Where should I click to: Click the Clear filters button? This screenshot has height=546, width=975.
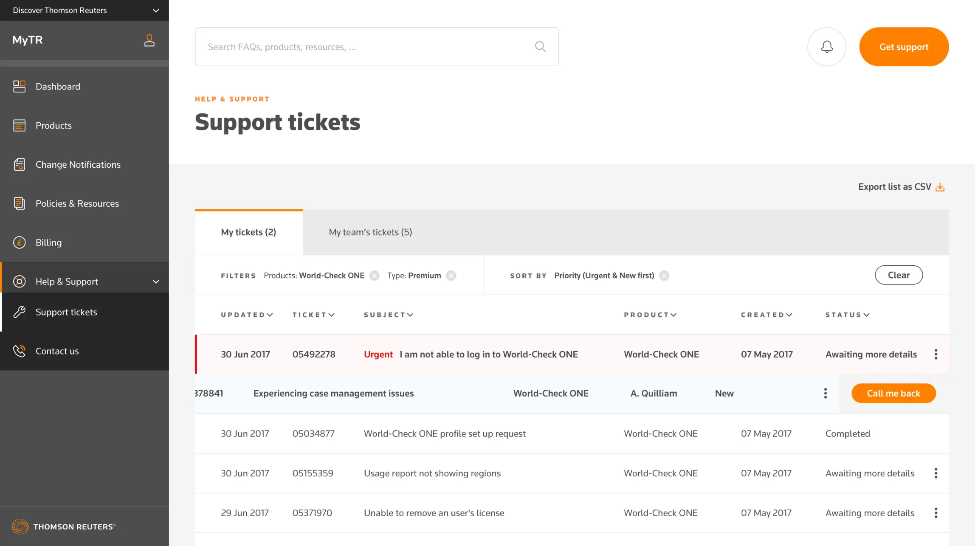[x=899, y=275]
